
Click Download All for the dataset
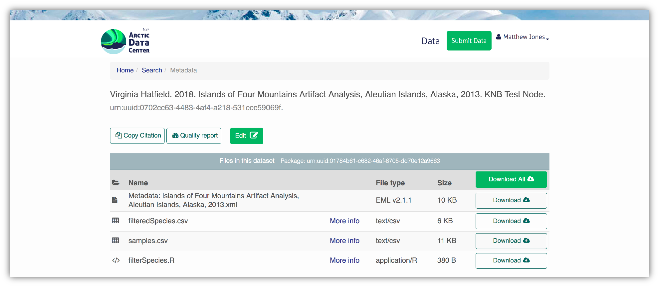pyautogui.click(x=511, y=179)
